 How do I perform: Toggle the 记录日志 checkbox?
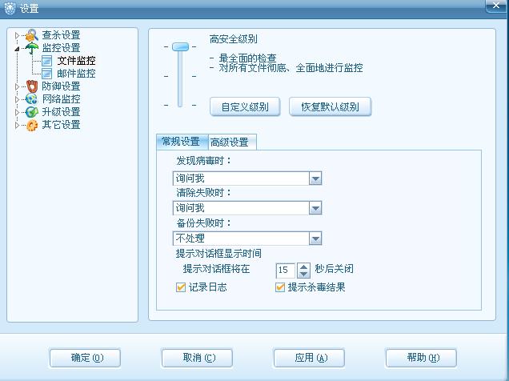(181, 287)
